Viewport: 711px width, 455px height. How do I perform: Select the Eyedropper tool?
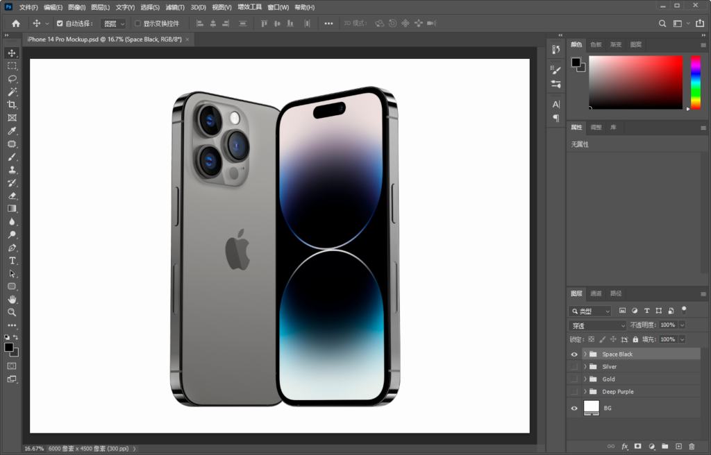[x=12, y=131]
